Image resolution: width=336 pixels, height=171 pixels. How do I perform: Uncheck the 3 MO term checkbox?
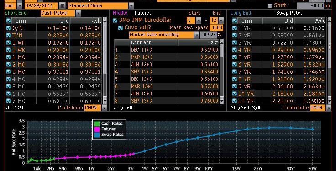(9, 72)
